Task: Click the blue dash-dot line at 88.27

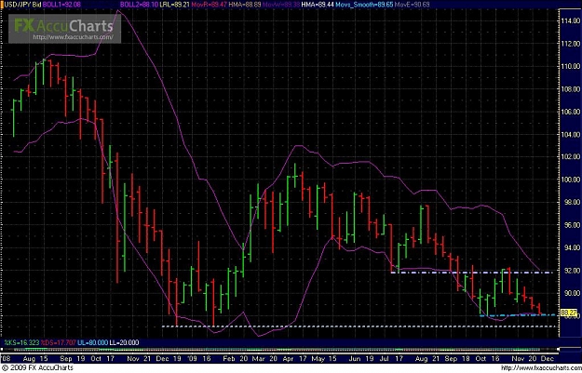Action: pos(518,315)
